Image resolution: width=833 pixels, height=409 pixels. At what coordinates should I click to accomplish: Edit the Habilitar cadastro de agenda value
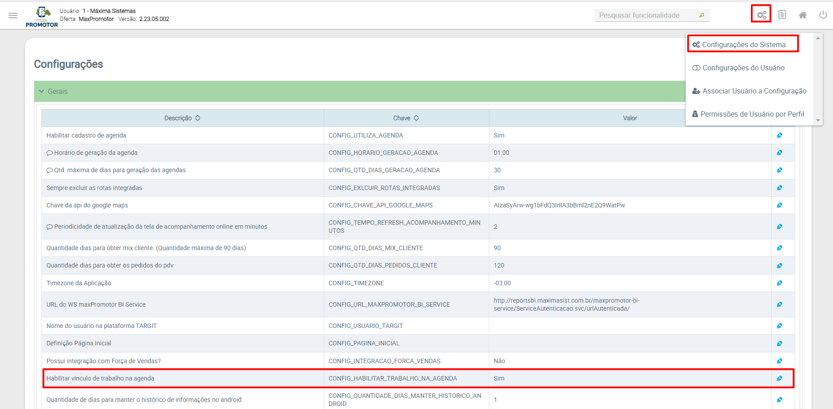pyautogui.click(x=779, y=136)
